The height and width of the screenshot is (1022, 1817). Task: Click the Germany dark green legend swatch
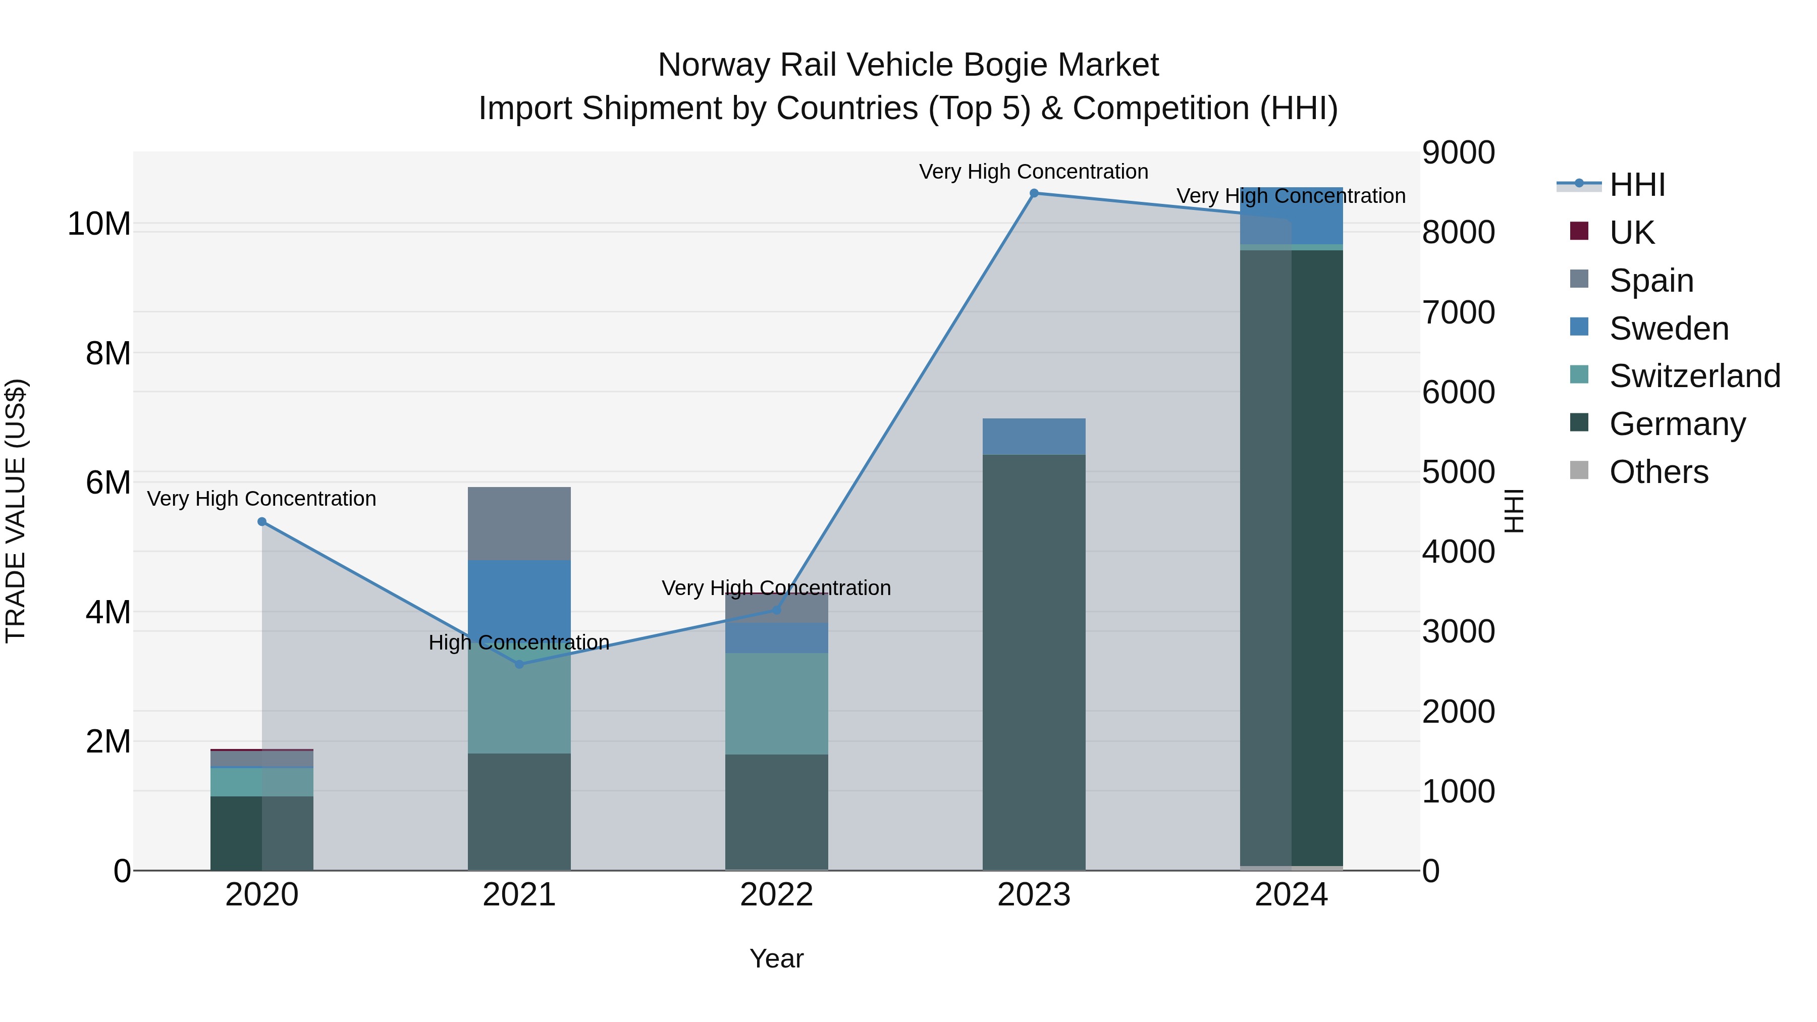1579,422
